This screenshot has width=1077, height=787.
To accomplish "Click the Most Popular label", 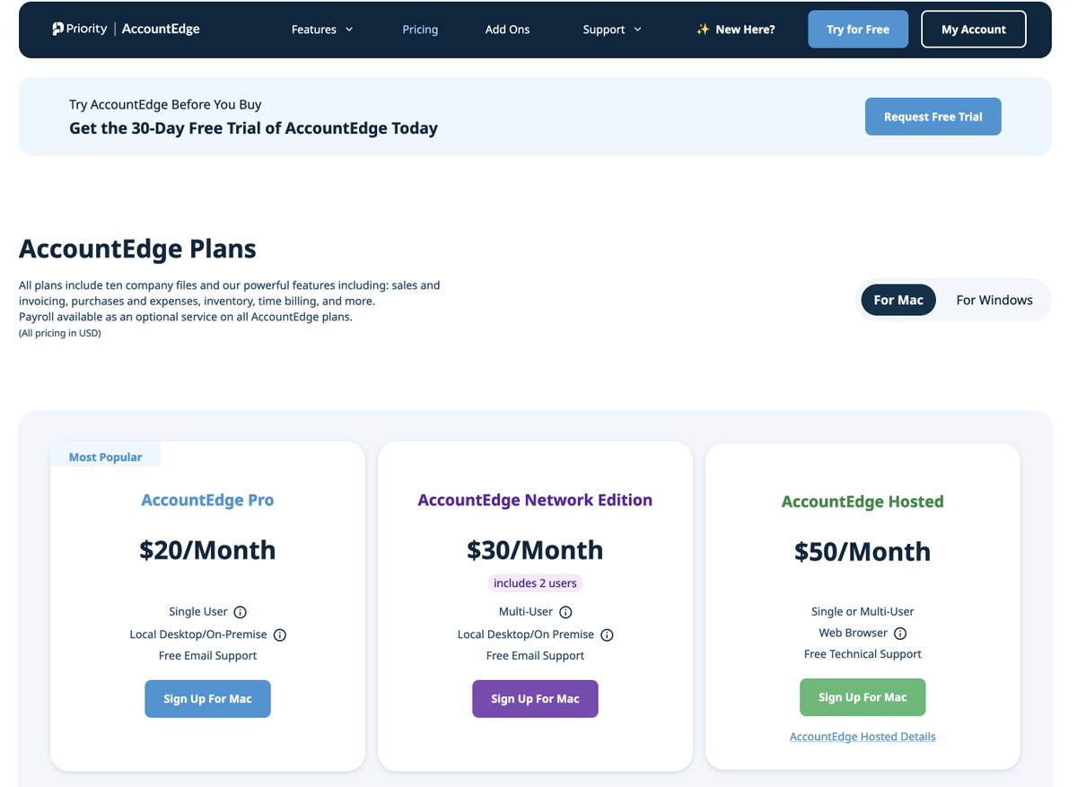I will 105,457.
